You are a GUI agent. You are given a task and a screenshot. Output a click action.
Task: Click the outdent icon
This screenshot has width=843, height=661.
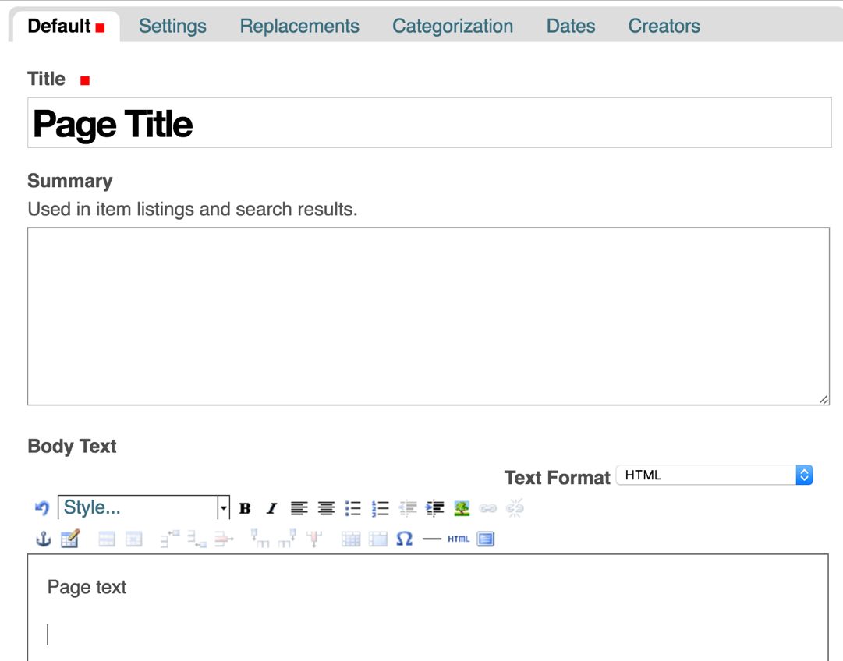pyautogui.click(x=408, y=508)
